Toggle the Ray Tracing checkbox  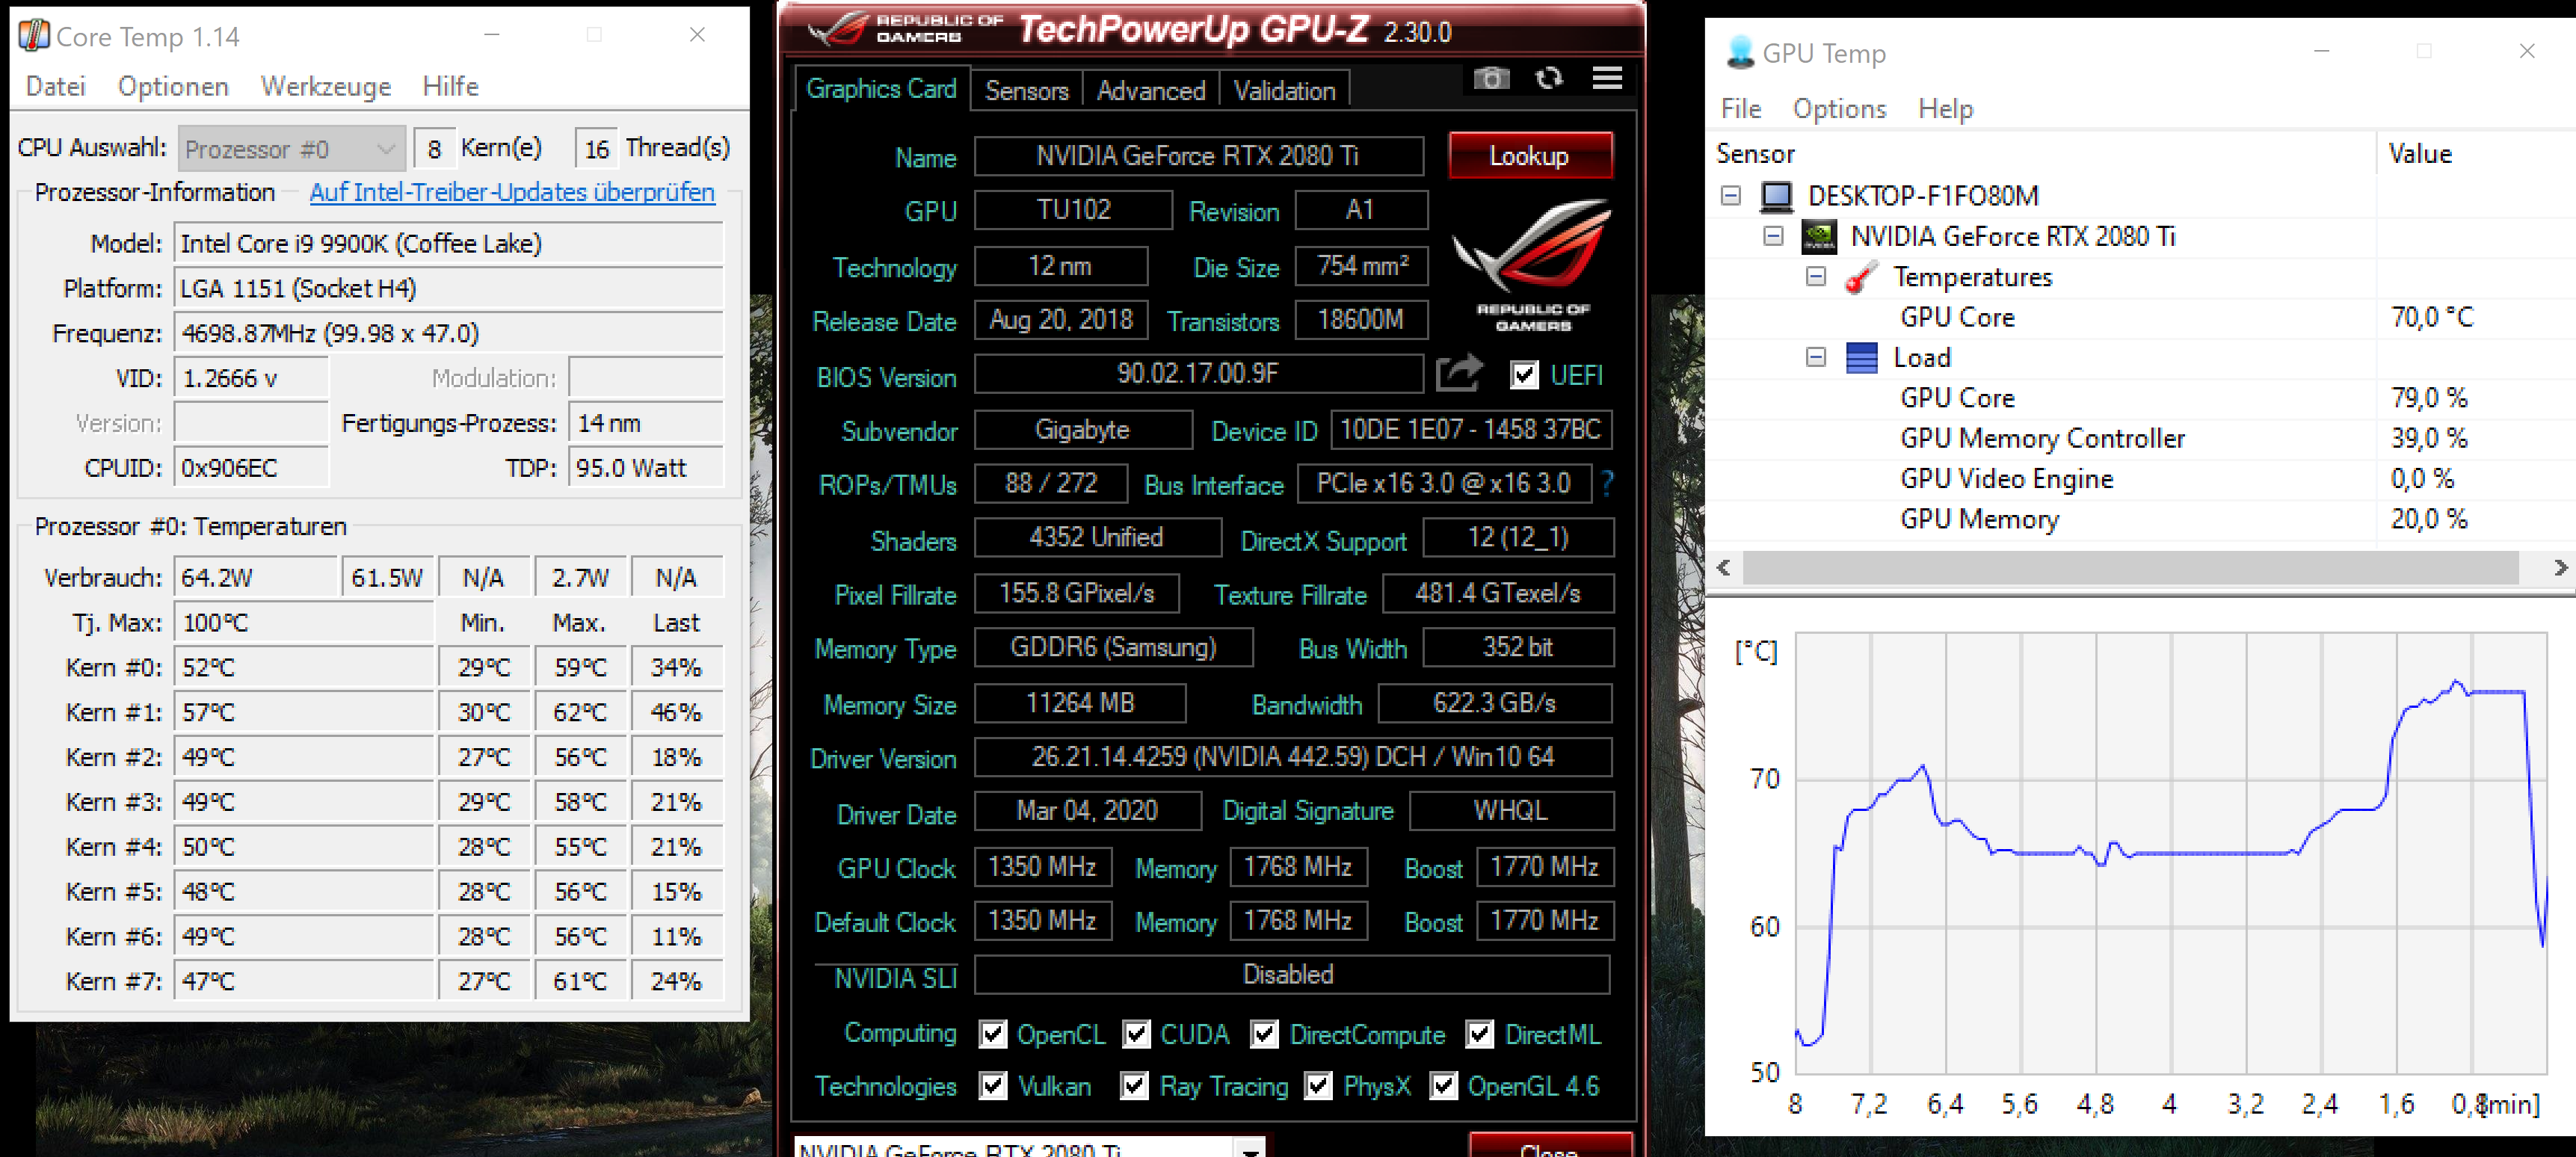coord(1134,1086)
